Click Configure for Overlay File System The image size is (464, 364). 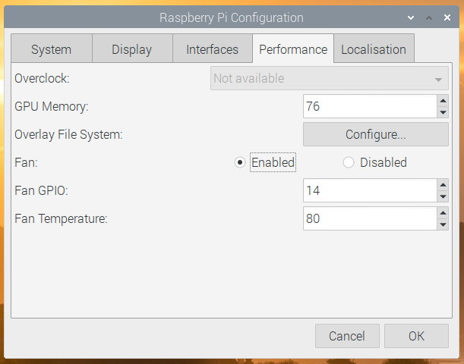[375, 135]
